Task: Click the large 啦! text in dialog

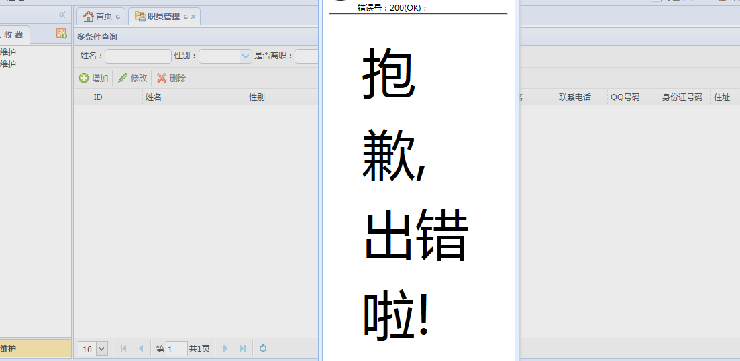Action: pos(397,315)
